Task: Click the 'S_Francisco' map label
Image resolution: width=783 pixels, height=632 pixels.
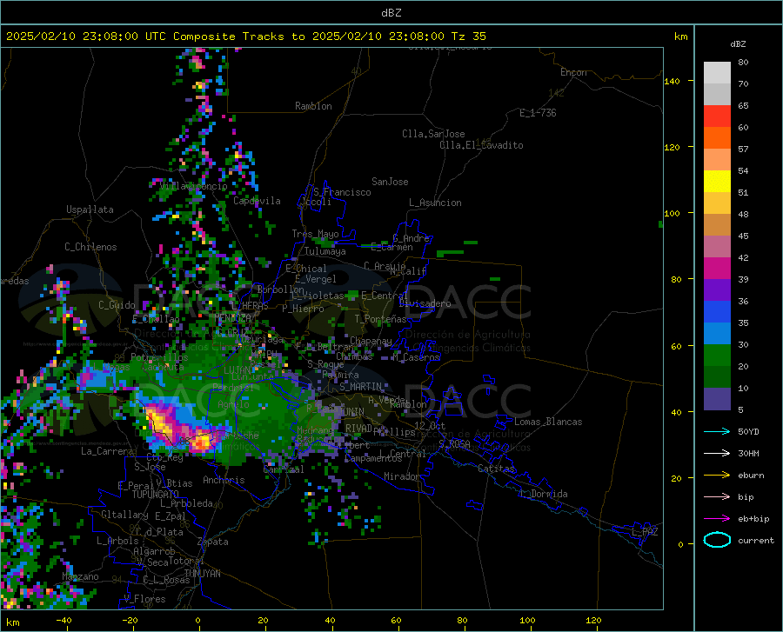Action: point(342,192)
